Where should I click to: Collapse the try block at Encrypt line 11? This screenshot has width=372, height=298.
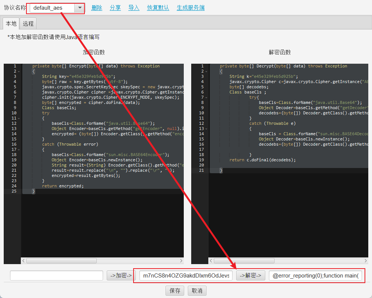19,118
